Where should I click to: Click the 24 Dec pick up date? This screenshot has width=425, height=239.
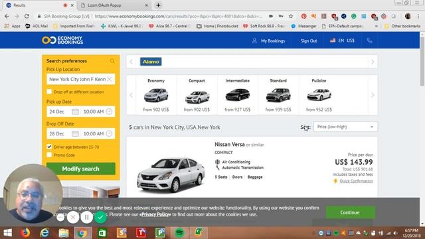coord(56,112)
